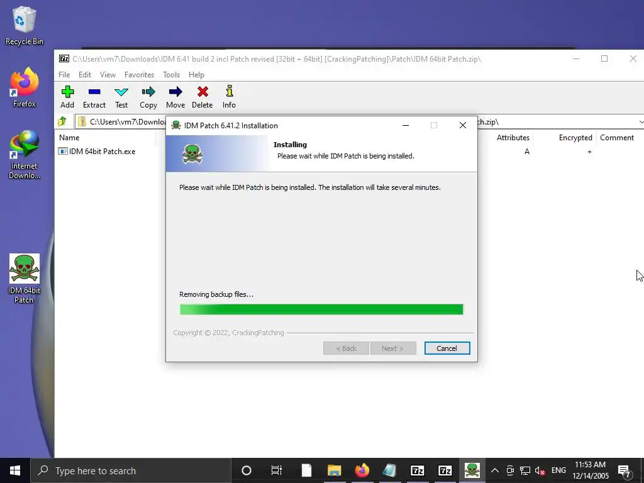Open the File menu
This screenshot has width=644, height=483.
64,75
